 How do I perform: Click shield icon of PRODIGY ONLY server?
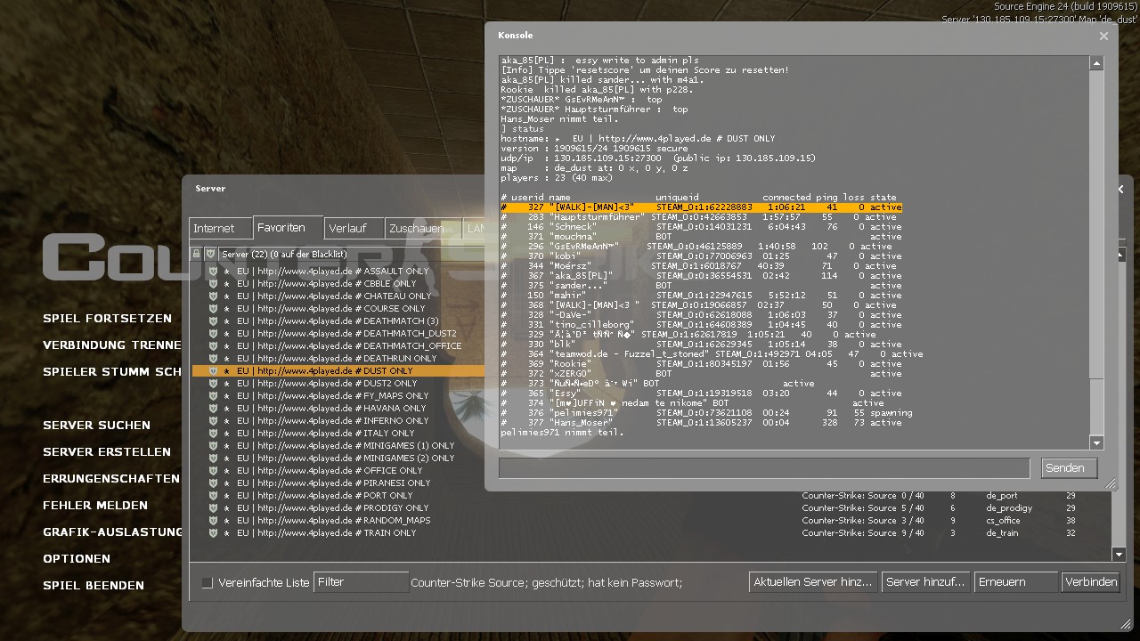point(213,508)
